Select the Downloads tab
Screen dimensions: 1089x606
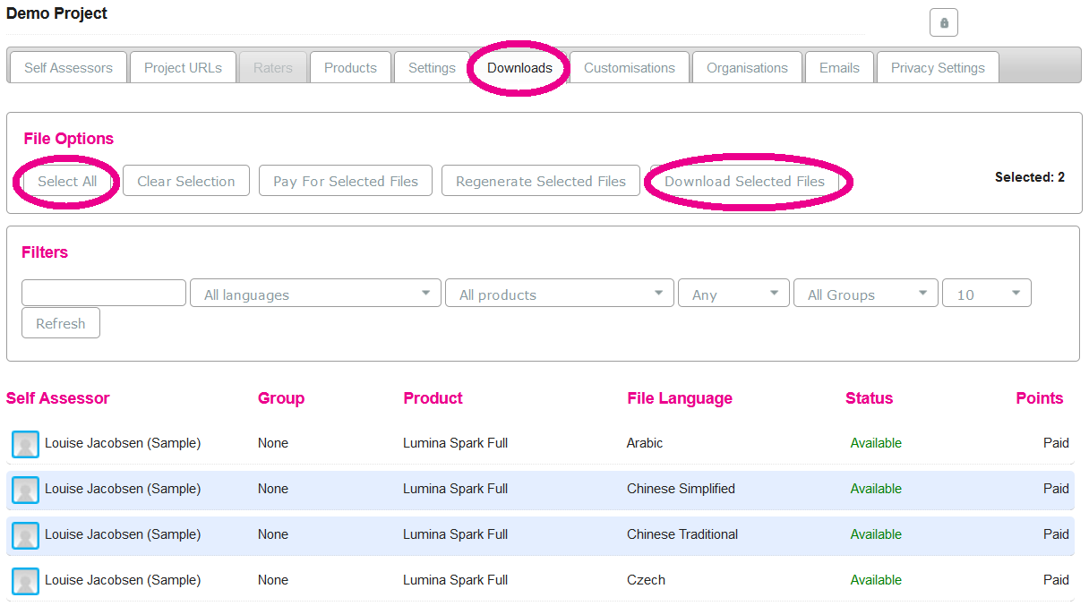pos(519,67)
